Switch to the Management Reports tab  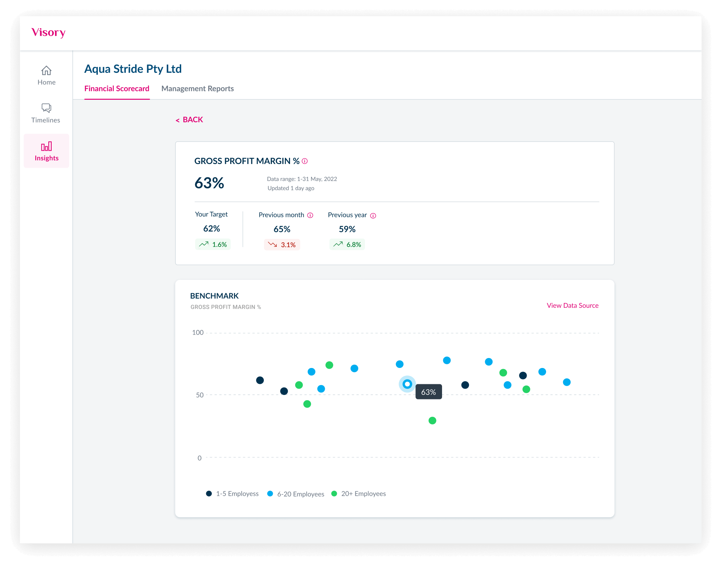pyautogui.click(x=197, y=89)
